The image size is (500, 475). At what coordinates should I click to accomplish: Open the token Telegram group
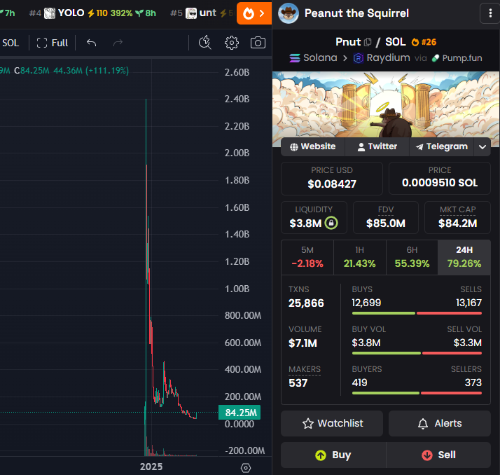tap(442, 146)
